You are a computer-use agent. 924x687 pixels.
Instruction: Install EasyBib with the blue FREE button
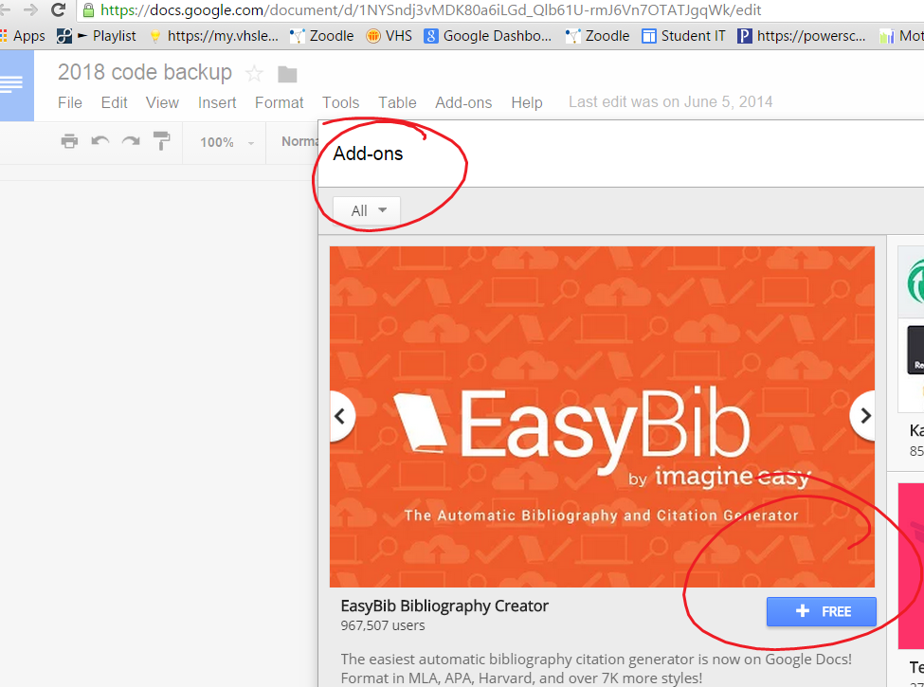[821, 611]
